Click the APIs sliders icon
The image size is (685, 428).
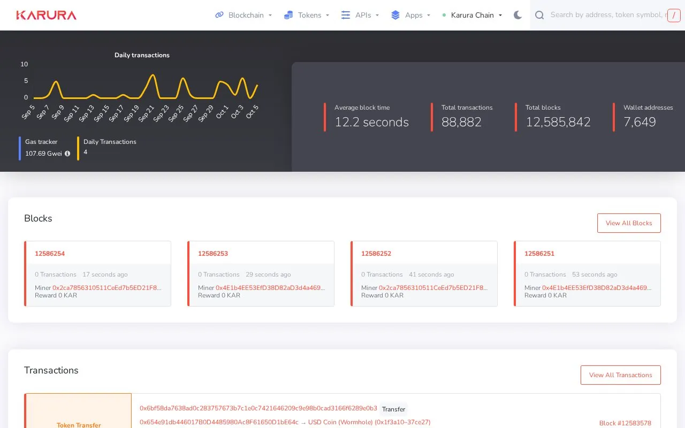(x=346, y=15)
